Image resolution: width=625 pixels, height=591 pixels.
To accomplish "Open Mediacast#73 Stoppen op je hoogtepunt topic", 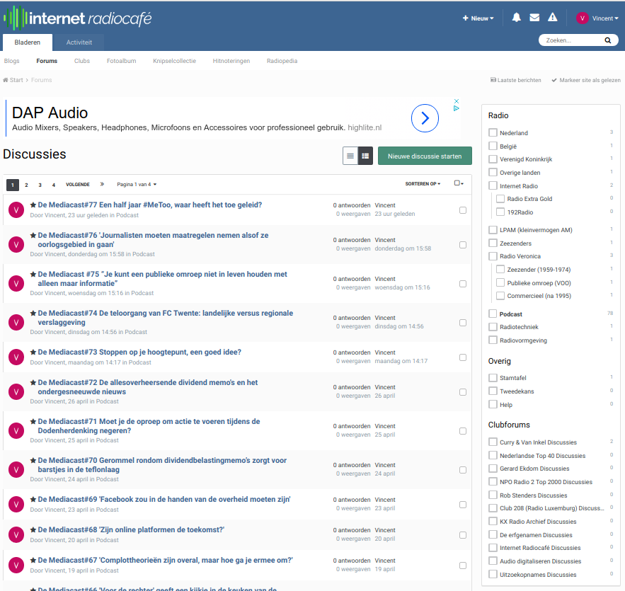I will pyautogui.click(x=139, y=352).
